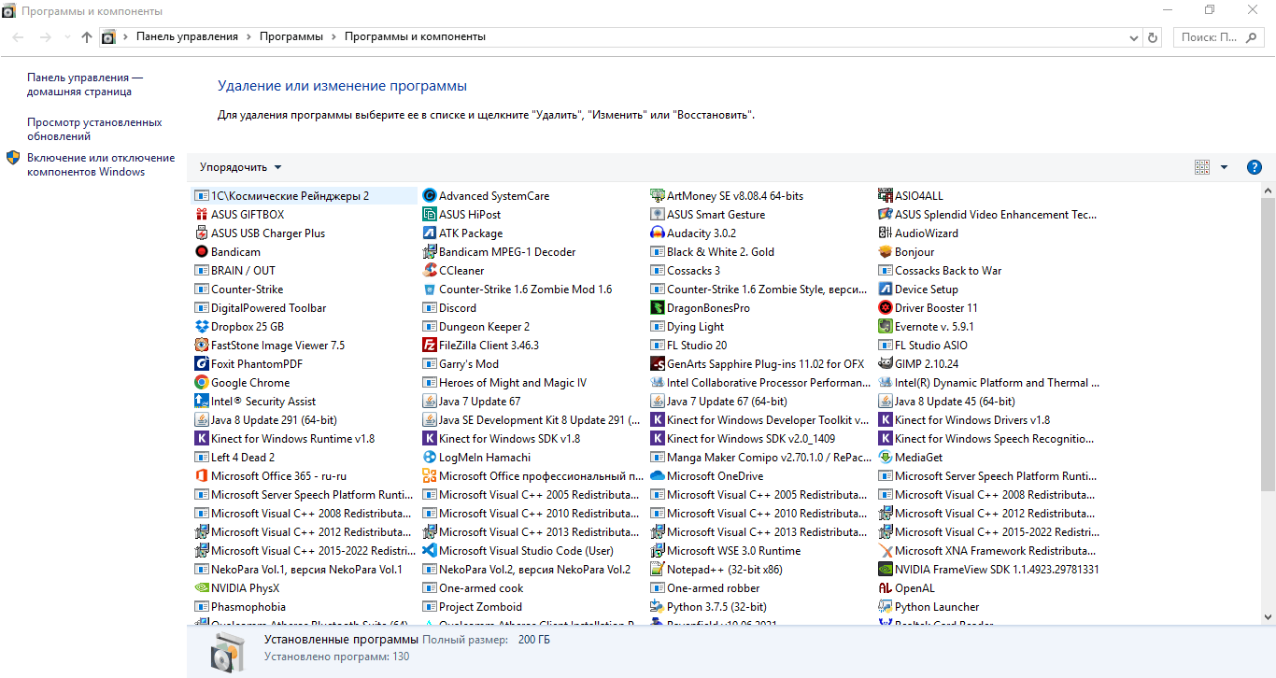The image size is (1276, 678).
Task: Open the blue help question mark button
Action: click(1255, 167)
